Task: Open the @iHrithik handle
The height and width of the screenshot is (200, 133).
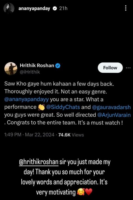Action: coord(30,72)
